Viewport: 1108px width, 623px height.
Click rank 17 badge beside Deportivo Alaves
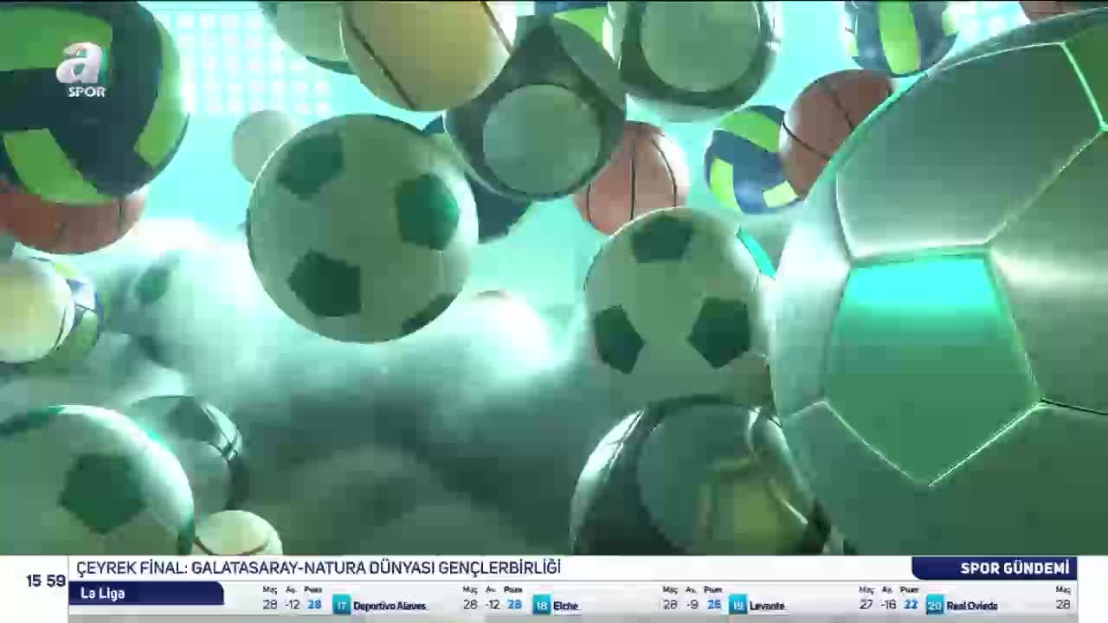[x=341, y=605]
